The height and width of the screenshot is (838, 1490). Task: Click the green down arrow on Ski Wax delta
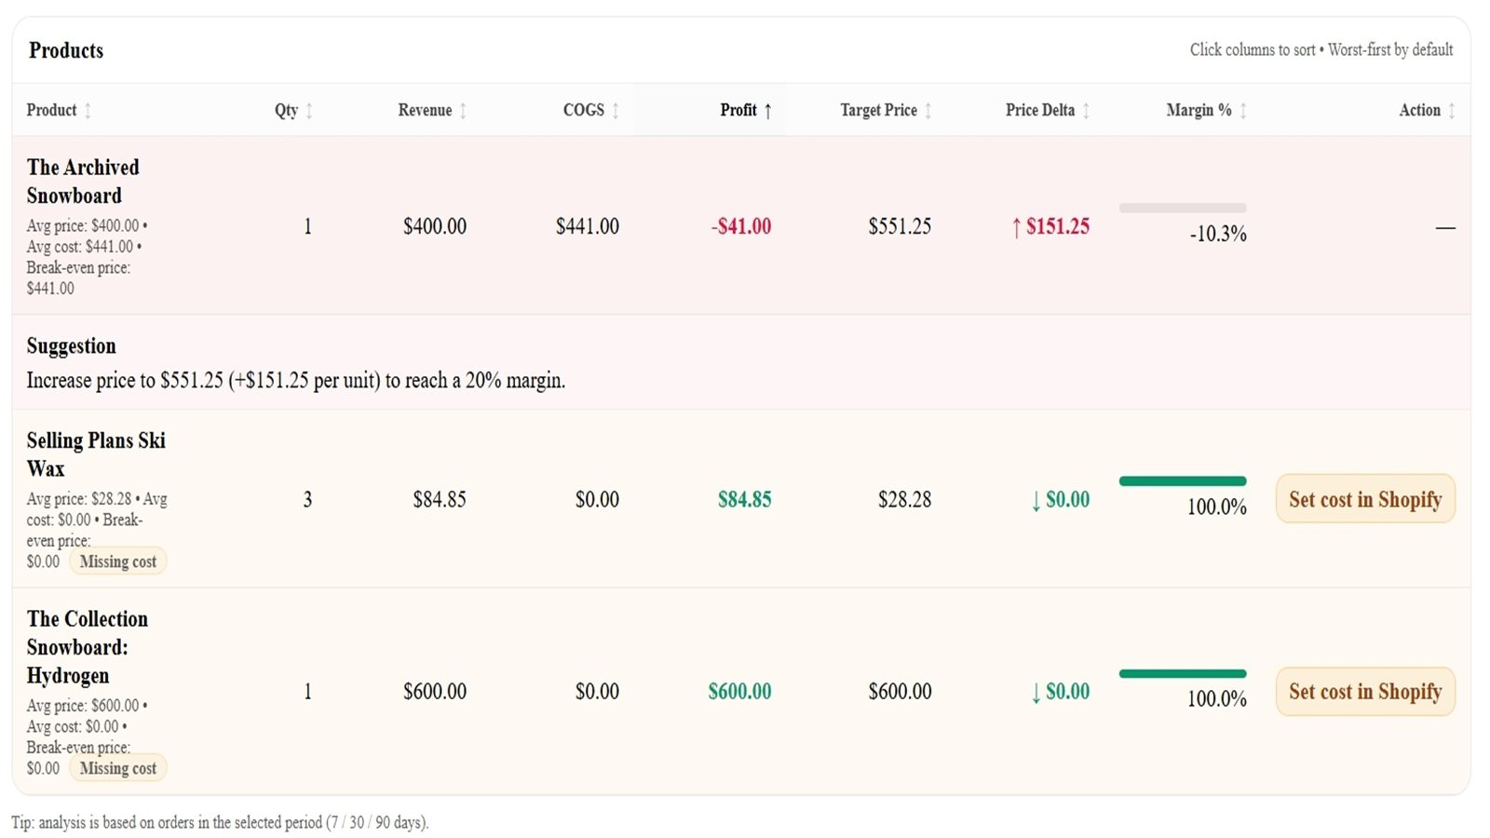pos(1035,500)
